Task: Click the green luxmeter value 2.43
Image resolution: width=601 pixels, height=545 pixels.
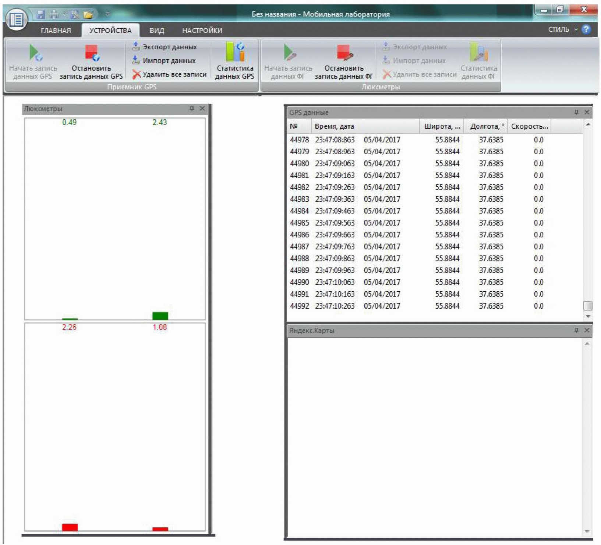Action: coord(159,122)
